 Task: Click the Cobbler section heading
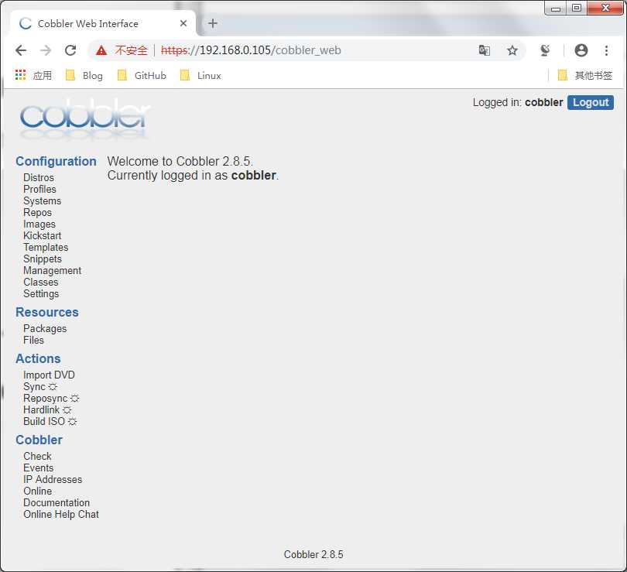pyautogui.click(x=39, y=440)
